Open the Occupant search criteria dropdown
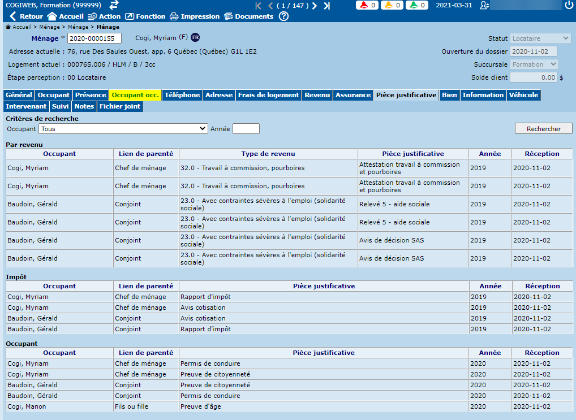Image resolution: width=576 pixels, height=420 pixels. (123, 129)
